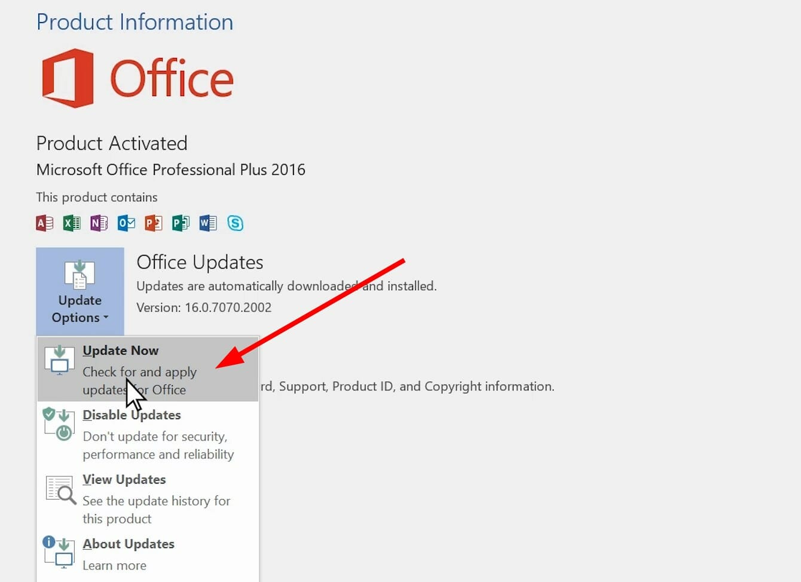Choose Disable Updates menu entry
This screenshot has height=582, width=801.
click(148, 434)
